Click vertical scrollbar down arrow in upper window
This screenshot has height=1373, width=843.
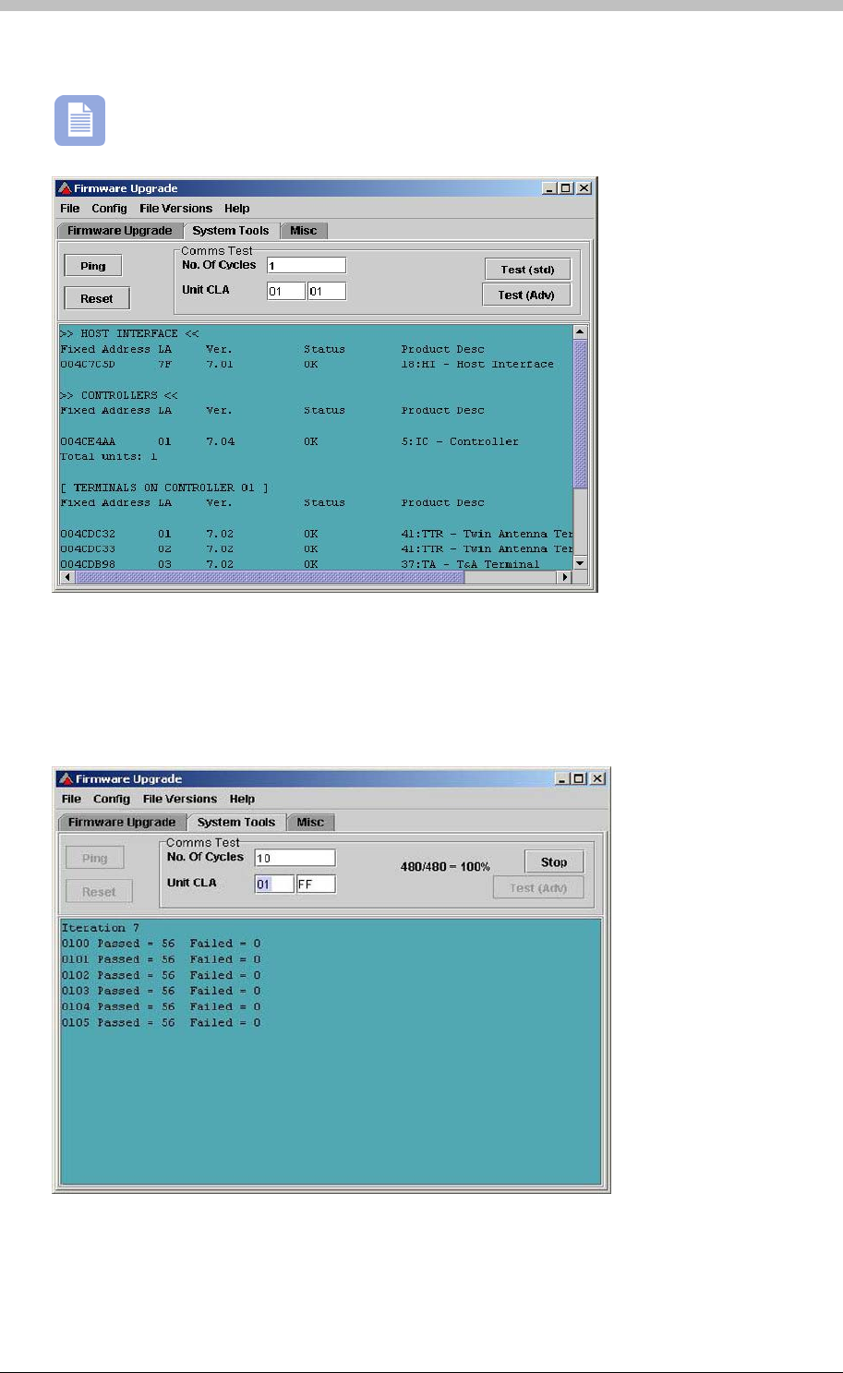(580, 562)
